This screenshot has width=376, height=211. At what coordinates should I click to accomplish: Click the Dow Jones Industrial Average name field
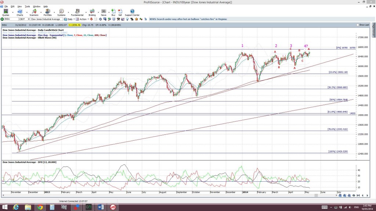(x=47, y=19)
